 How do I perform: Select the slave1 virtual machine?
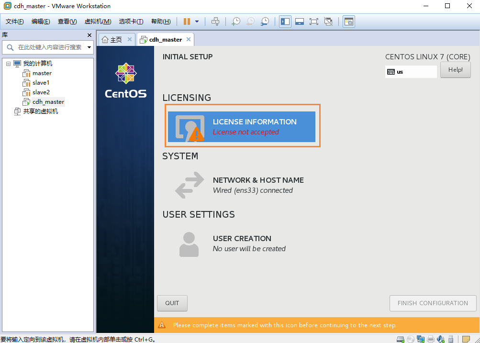41,83
